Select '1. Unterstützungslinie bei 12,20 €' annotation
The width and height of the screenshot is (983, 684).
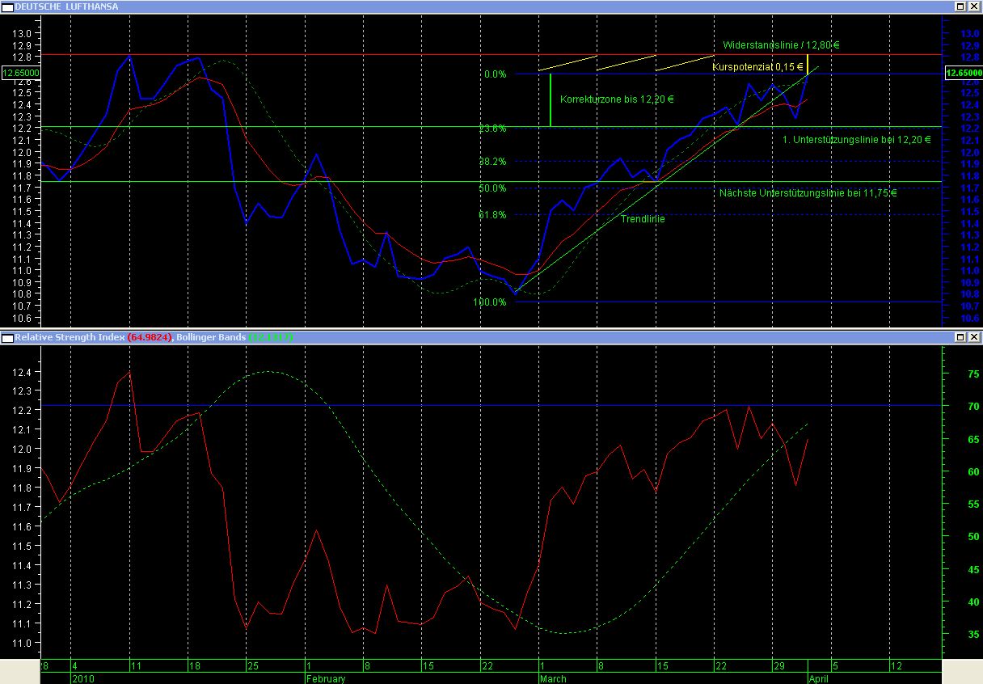coord(856,140)
